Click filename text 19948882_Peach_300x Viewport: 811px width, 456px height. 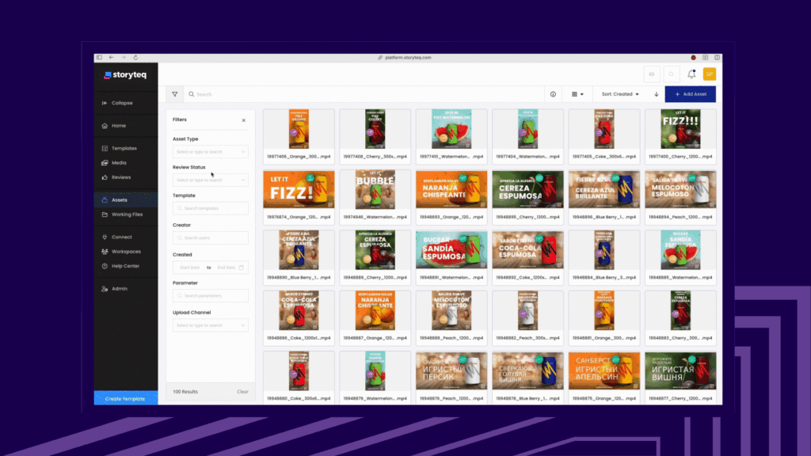coord(527,338)
